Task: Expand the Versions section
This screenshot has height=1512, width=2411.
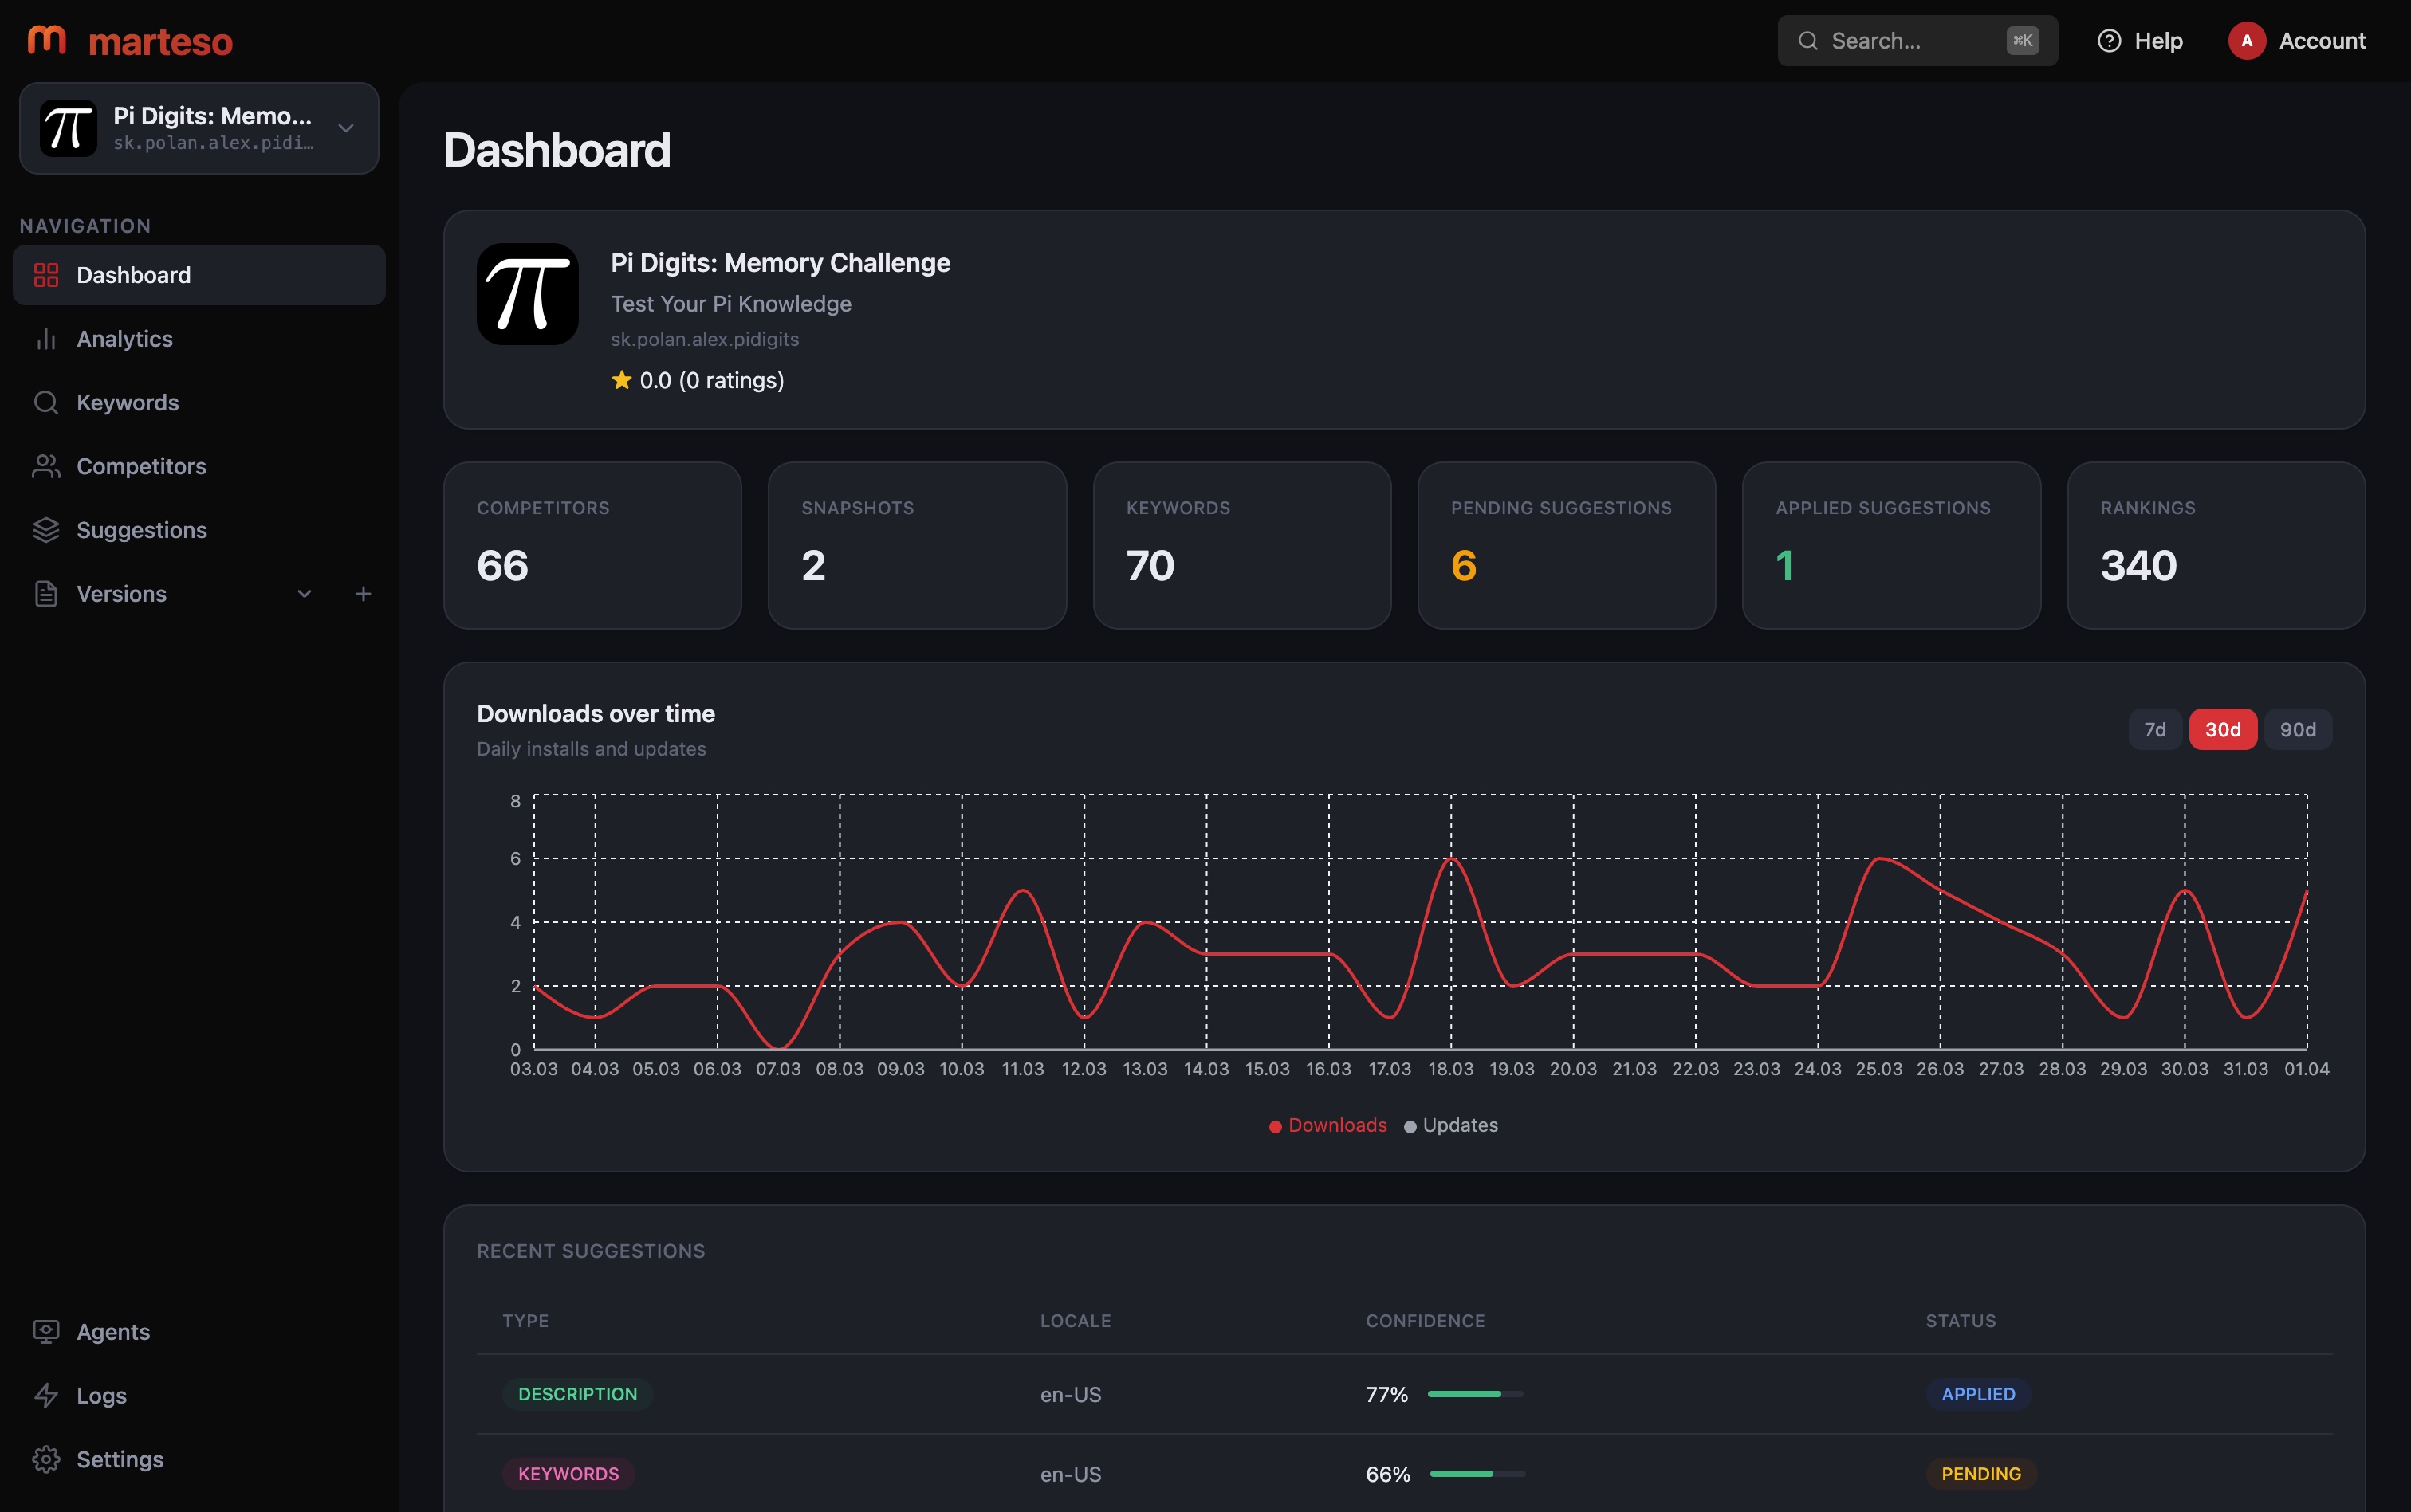Action: (x=304, y=593)
